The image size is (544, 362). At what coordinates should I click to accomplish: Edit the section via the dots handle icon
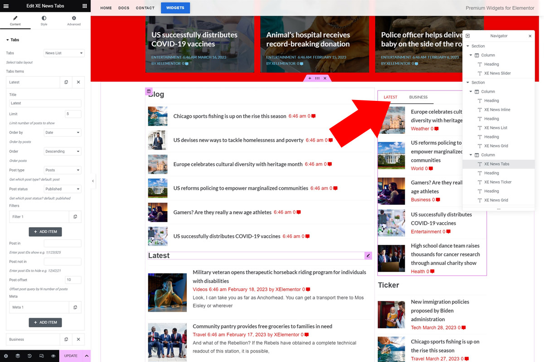pos(317,78)
